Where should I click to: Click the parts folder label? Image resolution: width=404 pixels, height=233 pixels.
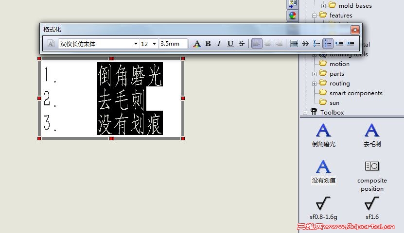(337, 74)
